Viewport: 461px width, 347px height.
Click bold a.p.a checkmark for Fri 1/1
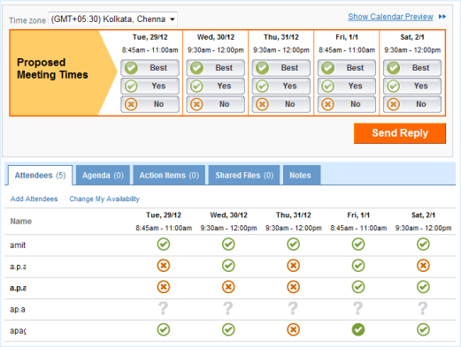click(358, 287)
